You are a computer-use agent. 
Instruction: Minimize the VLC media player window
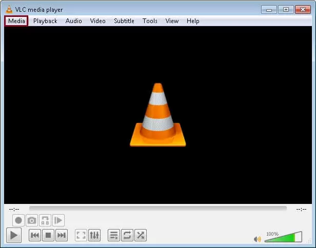[x=269, y=9]
